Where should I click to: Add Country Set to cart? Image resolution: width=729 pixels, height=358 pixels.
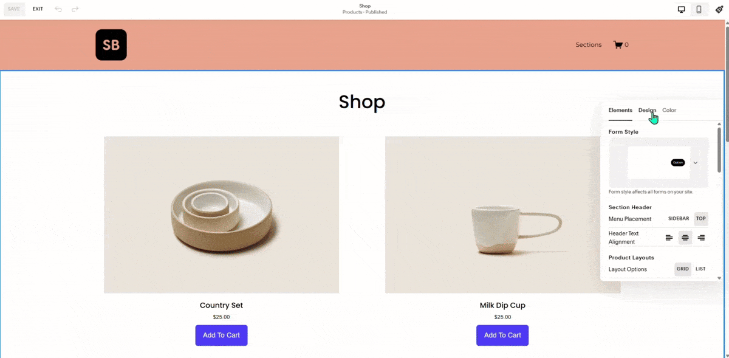[x=221, y=336]
